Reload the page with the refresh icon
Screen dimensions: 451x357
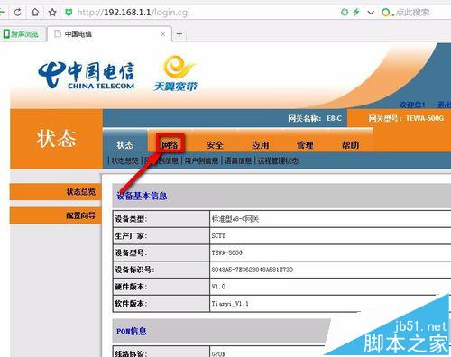17,13
